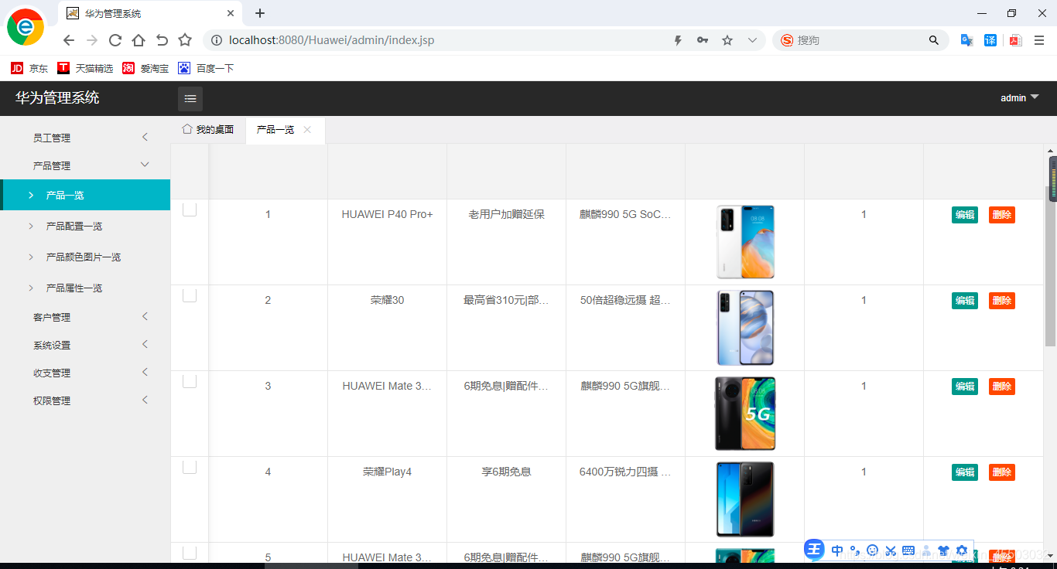The height and width of the screenshot is (569, 1057).
Task: Check the row for 荣耀30
Action: [190, 295]
